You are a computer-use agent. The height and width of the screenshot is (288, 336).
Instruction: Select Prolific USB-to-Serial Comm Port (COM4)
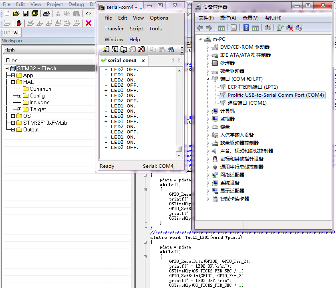coord(272,95)
